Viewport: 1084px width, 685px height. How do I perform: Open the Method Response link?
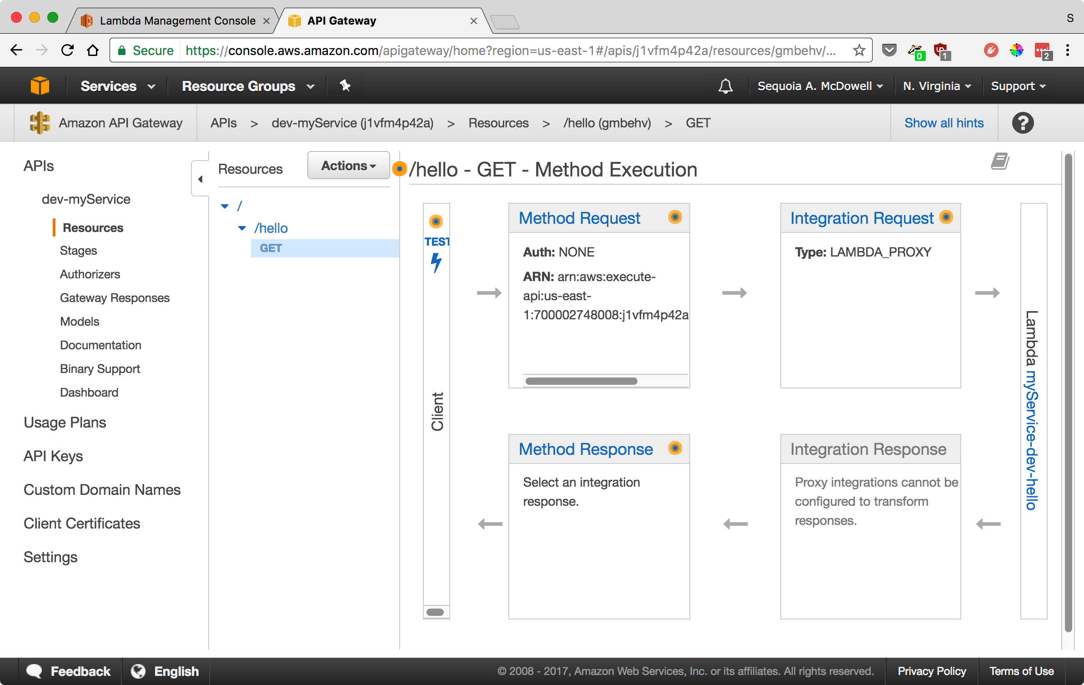[586, 449]
